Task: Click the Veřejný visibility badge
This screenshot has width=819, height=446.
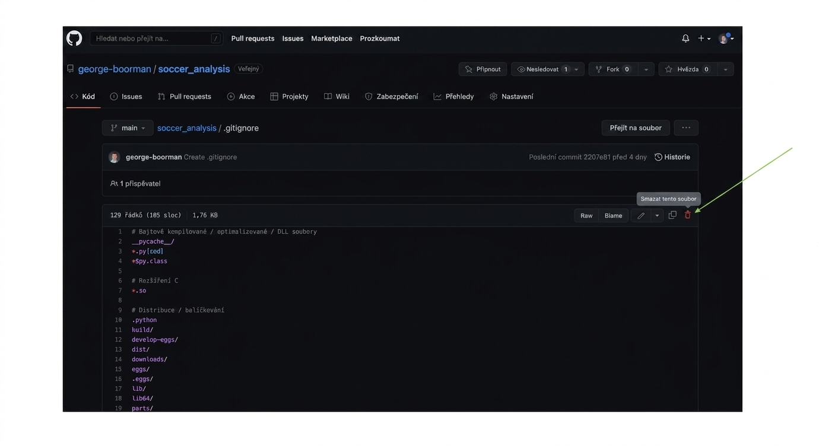Action: [249, 69]
